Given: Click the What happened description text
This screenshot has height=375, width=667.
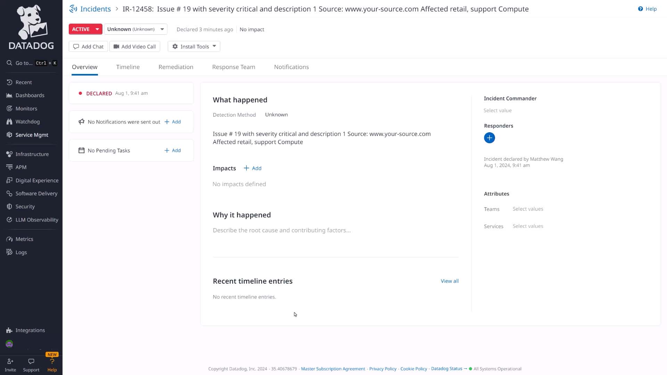Looking at the screenshot, I should [322, 138].
